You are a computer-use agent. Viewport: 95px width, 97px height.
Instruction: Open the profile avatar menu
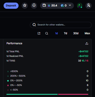tap(80, 6)
